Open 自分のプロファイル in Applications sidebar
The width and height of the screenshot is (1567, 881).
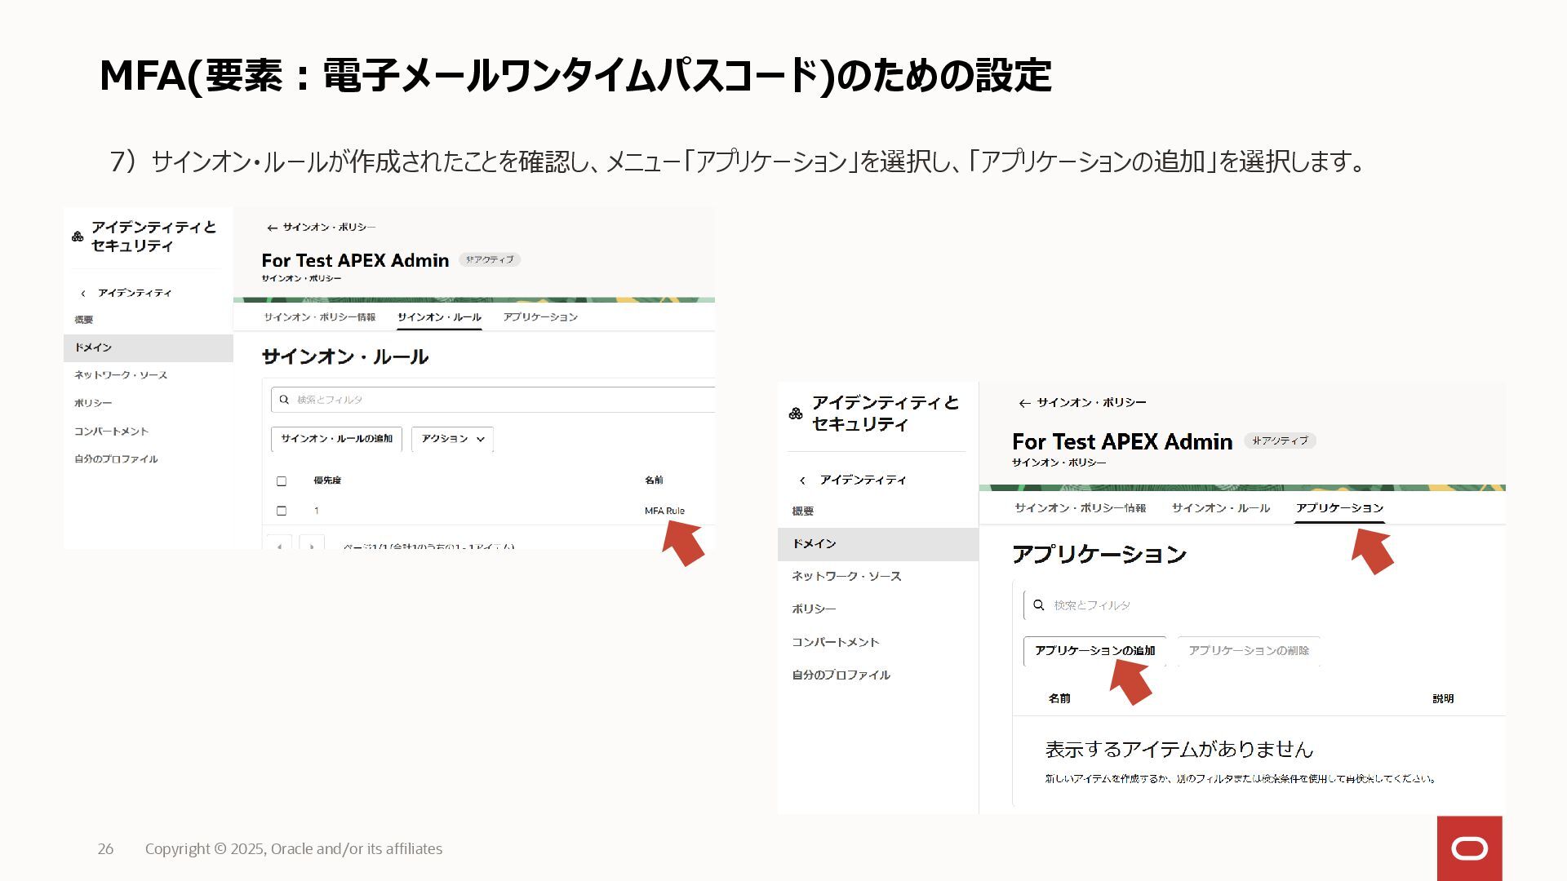click(841, 675)
